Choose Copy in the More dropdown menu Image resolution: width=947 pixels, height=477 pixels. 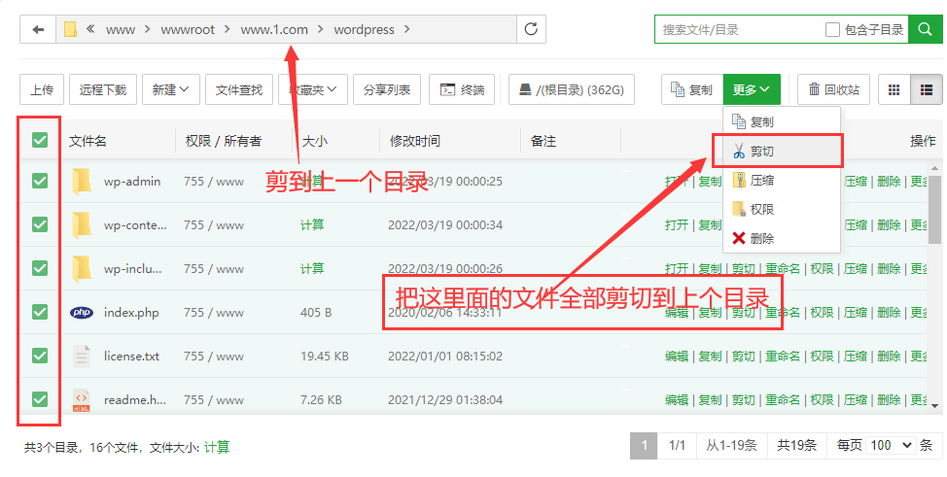tap(782, 122)
